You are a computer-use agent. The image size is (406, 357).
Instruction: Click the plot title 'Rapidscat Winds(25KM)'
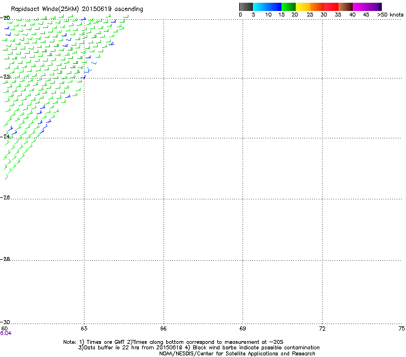45,9
